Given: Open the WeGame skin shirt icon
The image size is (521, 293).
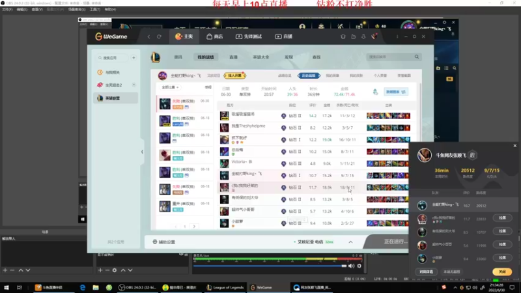Looking at the screenshot, I should (343, 36).
